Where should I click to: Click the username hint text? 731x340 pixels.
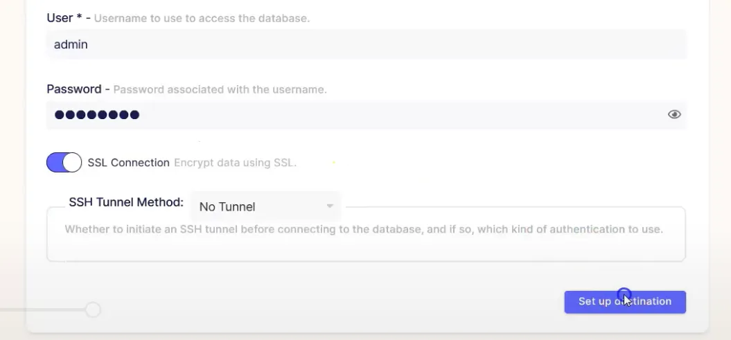pos(202,19)
